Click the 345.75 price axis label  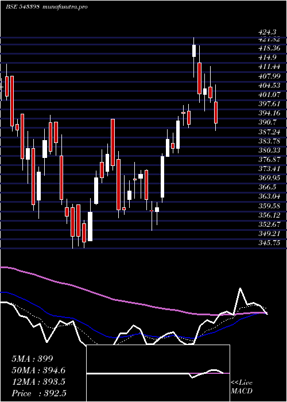[x=269, y=242]
